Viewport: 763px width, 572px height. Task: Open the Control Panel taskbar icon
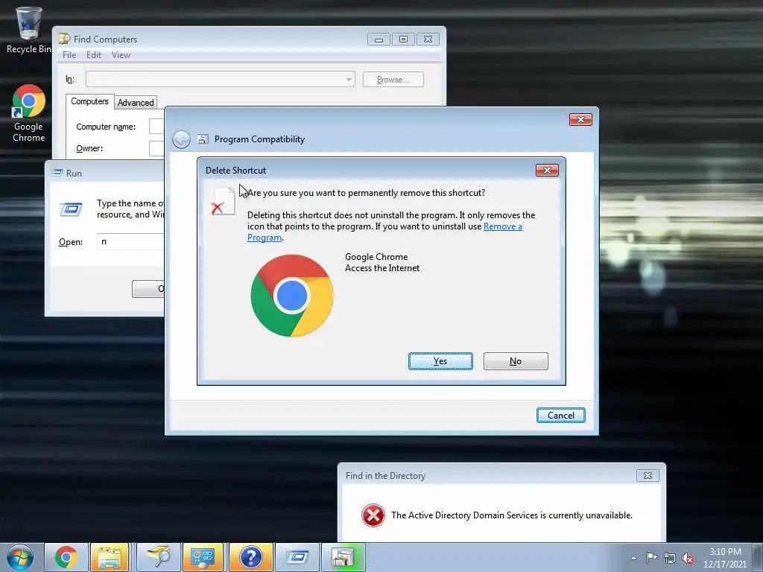pos(203,557)
